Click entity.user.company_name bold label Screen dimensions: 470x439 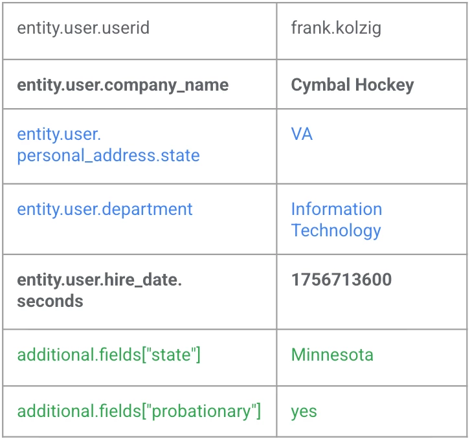(122, 85)
